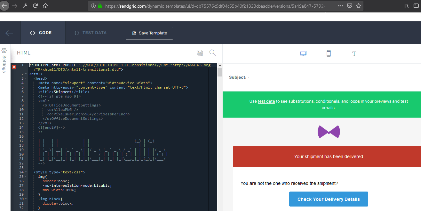
Task: Open code search with the magnifier icon
Action: pos(212,53)
